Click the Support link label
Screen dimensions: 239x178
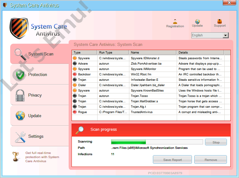[x=220, y=26]
